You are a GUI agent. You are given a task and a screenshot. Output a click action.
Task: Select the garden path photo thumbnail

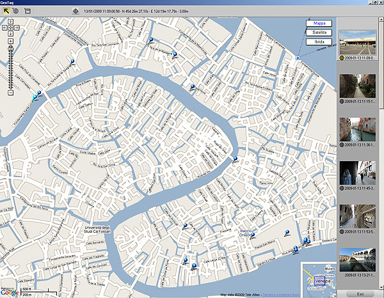(x=358, y=86)
